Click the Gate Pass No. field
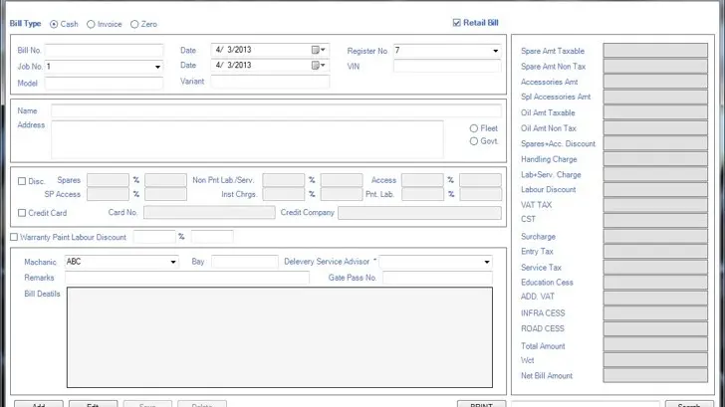 [437, 278]
